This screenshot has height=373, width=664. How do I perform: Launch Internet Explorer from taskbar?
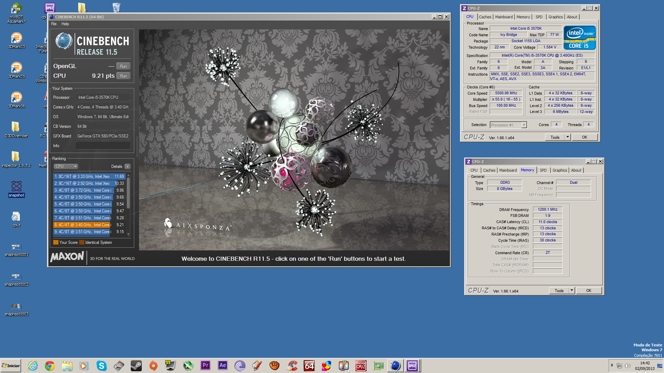(x=33, y=366)
